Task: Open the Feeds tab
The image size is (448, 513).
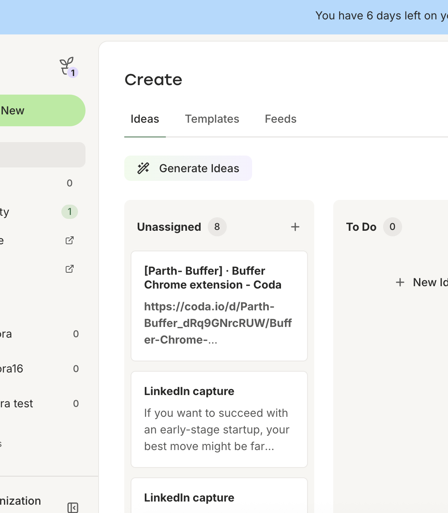Action: pyautogui.click(x=281, y=119)
